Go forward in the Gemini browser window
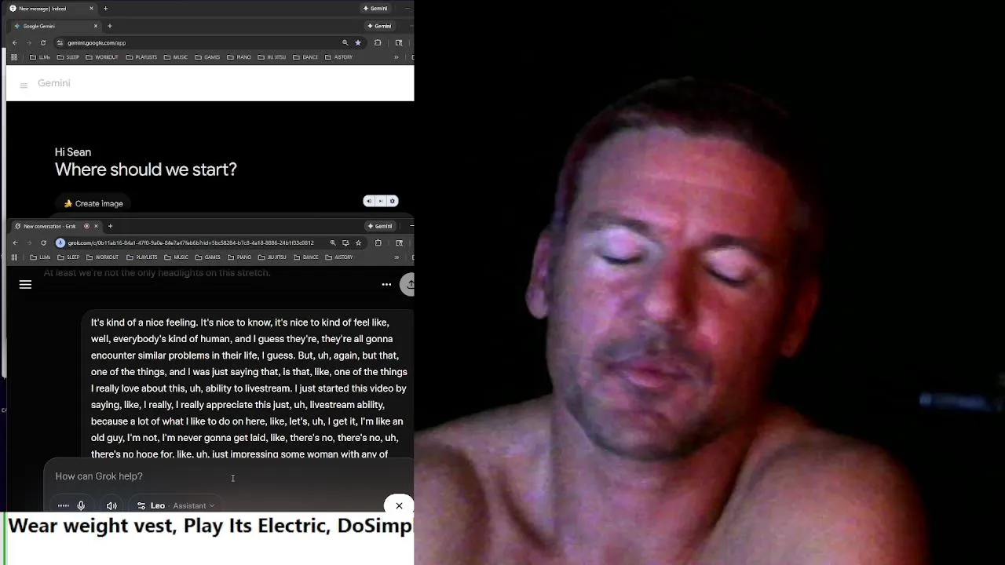This screenshot has height=565, width=1005. [29, 42]
